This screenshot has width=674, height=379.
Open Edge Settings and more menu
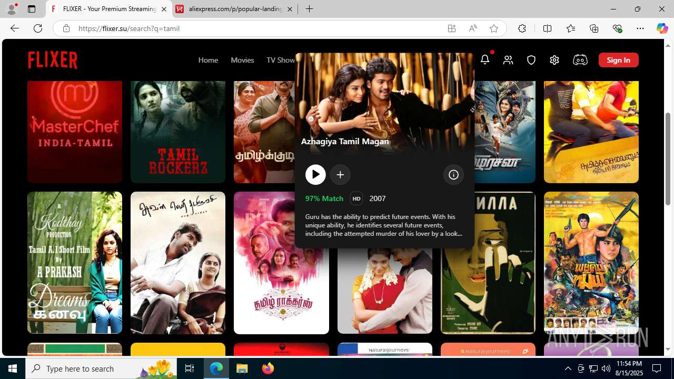pos(640,28)
